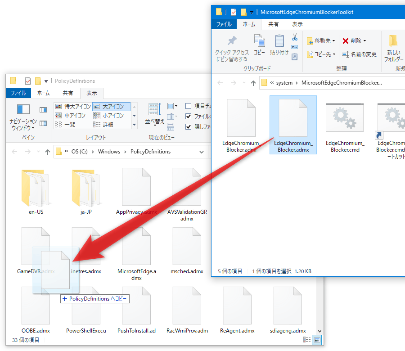Viewport: 405px width, 351px height.
Task: Select the MicrosoftEdge.admx file
Action: (x=136, y=254)
